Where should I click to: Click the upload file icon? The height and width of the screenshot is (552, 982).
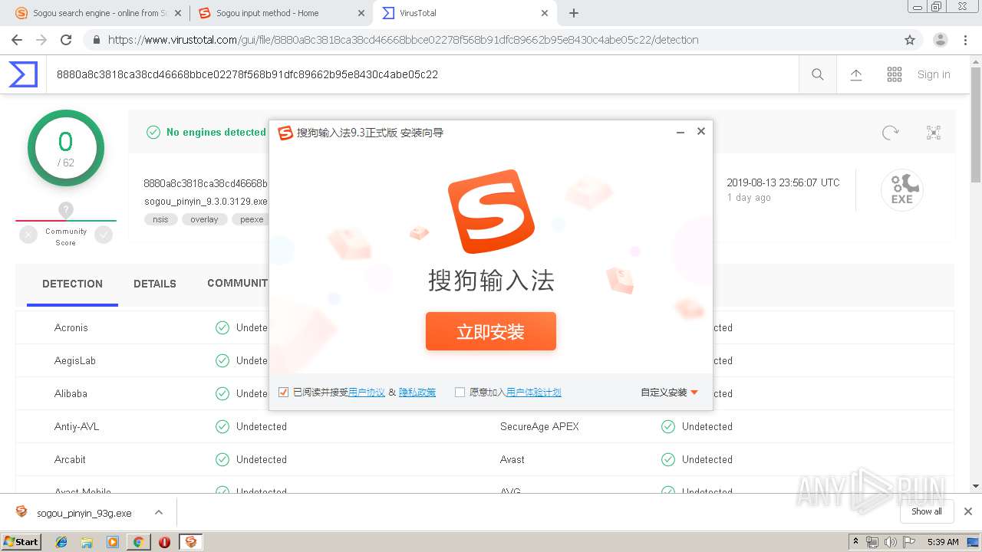[856, 74]
